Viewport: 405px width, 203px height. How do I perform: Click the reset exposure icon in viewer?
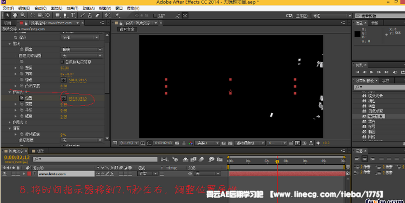pos(318,143)
